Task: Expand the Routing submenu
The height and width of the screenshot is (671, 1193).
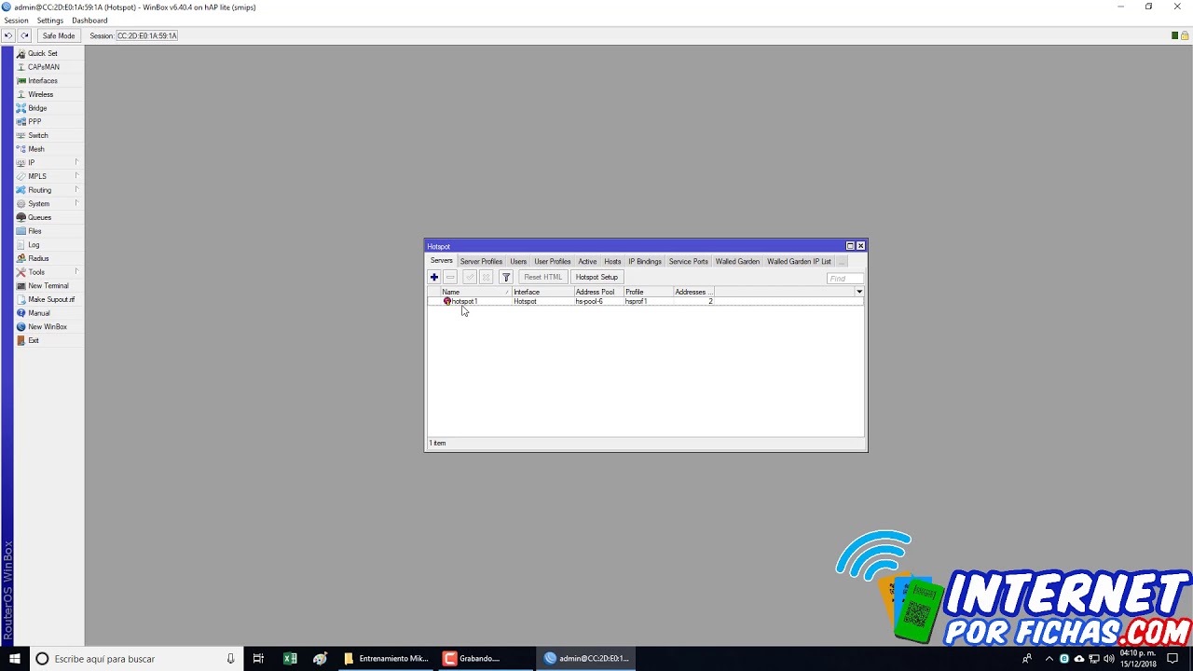Action: pyautogui.click(x=48, y=190)
